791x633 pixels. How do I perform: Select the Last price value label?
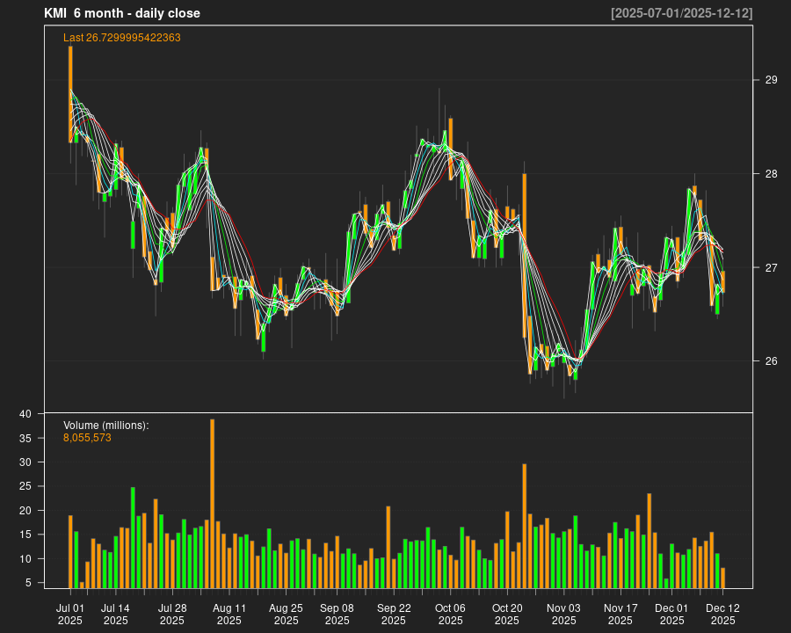(x=122, y=38)
